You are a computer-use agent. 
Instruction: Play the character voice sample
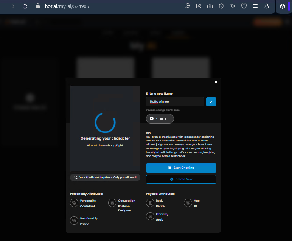point(152,119)
